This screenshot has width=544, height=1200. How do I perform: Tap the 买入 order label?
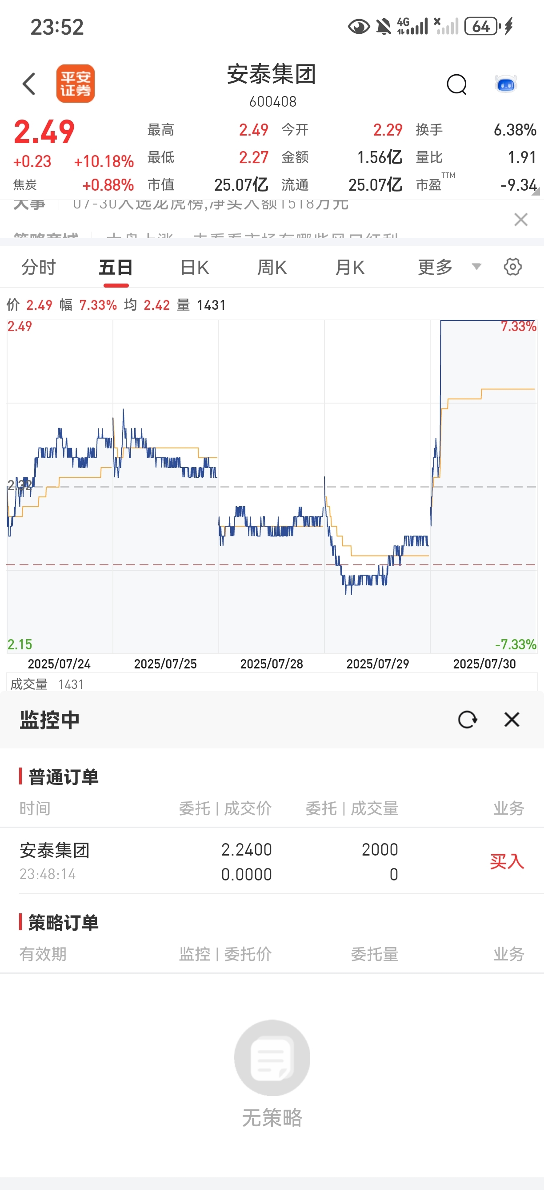pos(507,861)
